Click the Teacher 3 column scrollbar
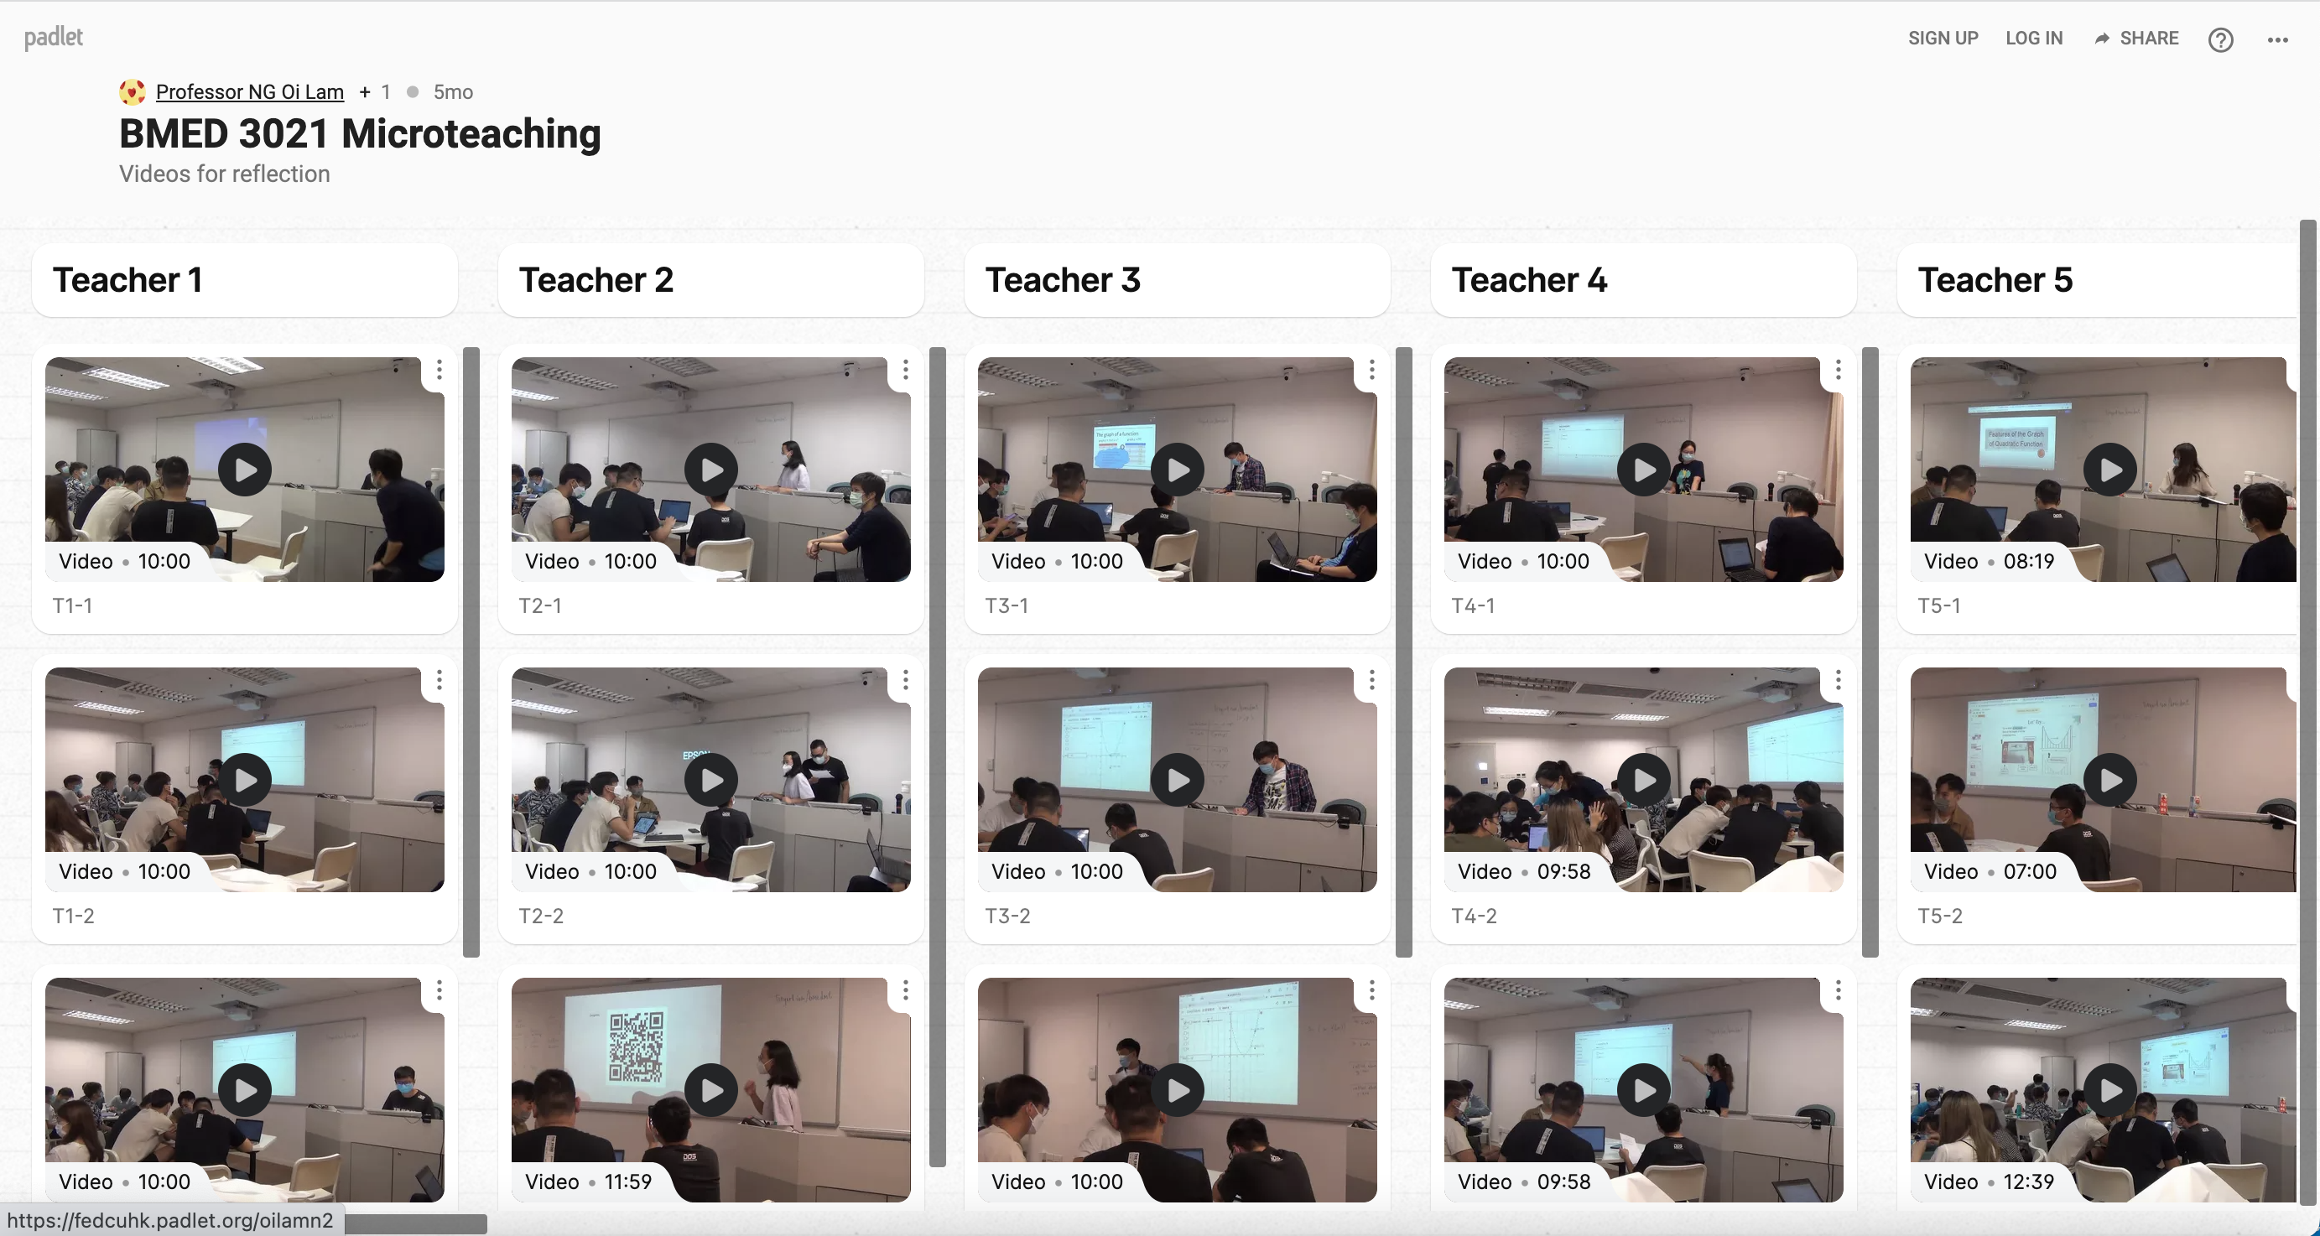This screenshot has width=2320, height=1236. tap(1404, 652)
